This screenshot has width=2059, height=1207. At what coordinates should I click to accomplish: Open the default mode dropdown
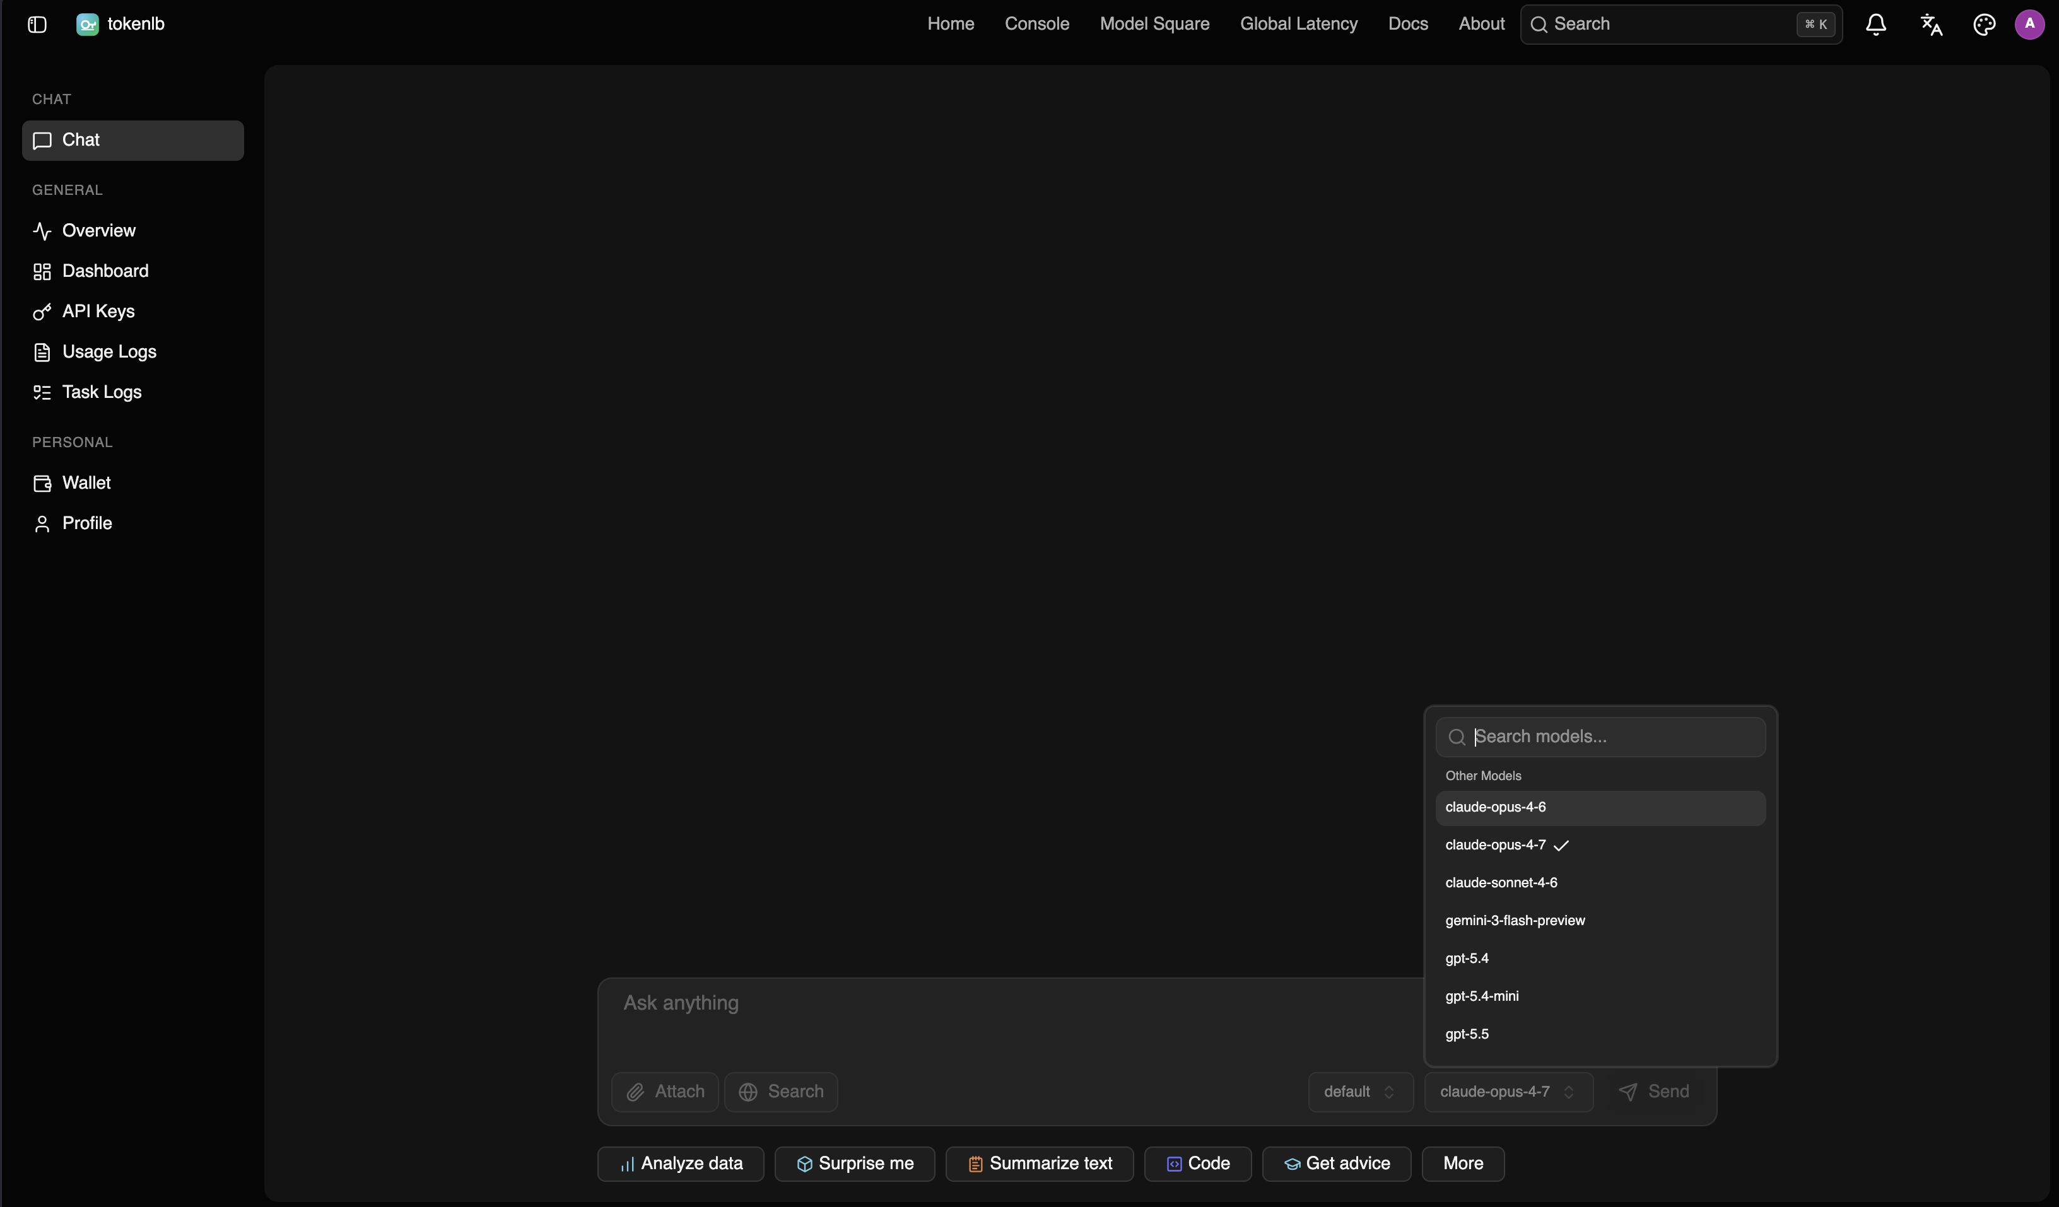tap(1361, 1092)
